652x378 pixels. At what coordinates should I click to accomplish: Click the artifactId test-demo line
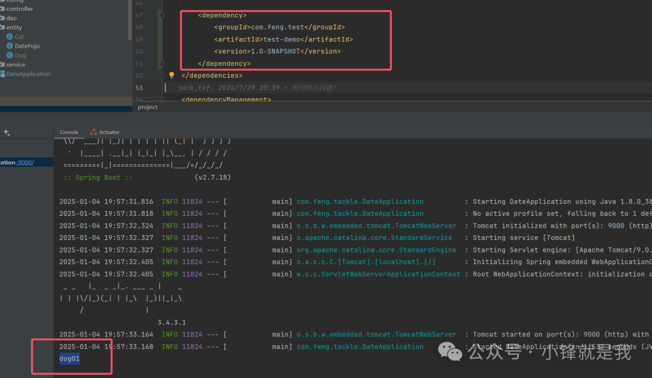[284, 39]
